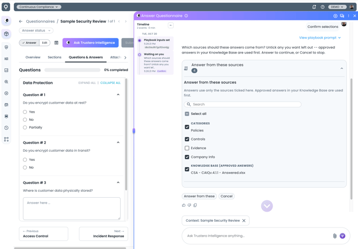Open the Questions & Answers tab
This screenshot has height=249, width=358.
pyautogui.click(x=85, y=57)
